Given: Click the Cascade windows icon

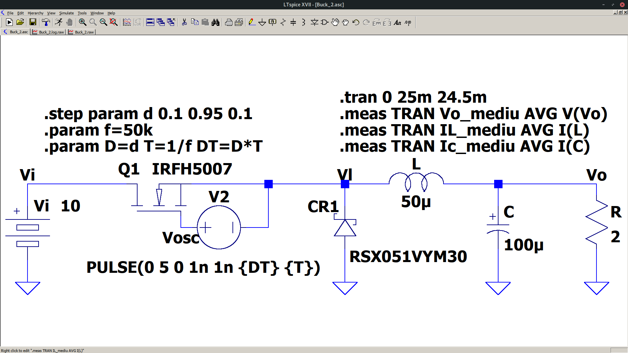Looking at the screenshot, I should coord(161,22).
